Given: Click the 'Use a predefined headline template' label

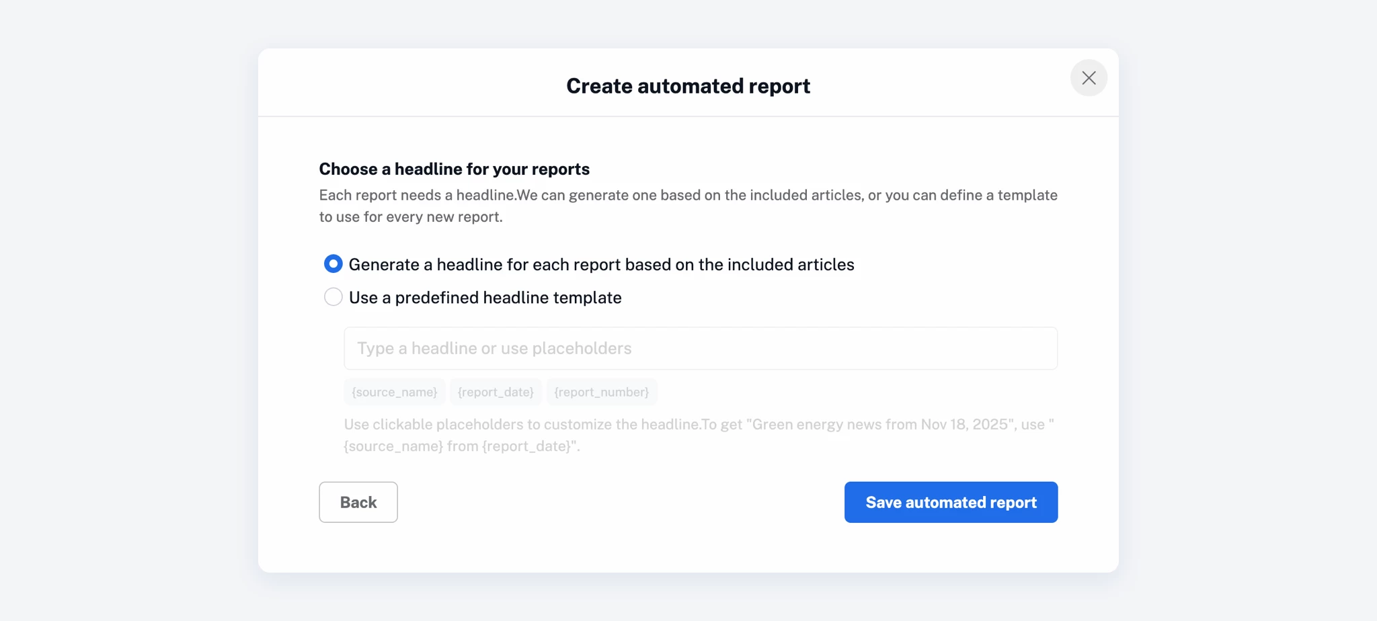Looking at the screenshot, I should click(485, 298).
